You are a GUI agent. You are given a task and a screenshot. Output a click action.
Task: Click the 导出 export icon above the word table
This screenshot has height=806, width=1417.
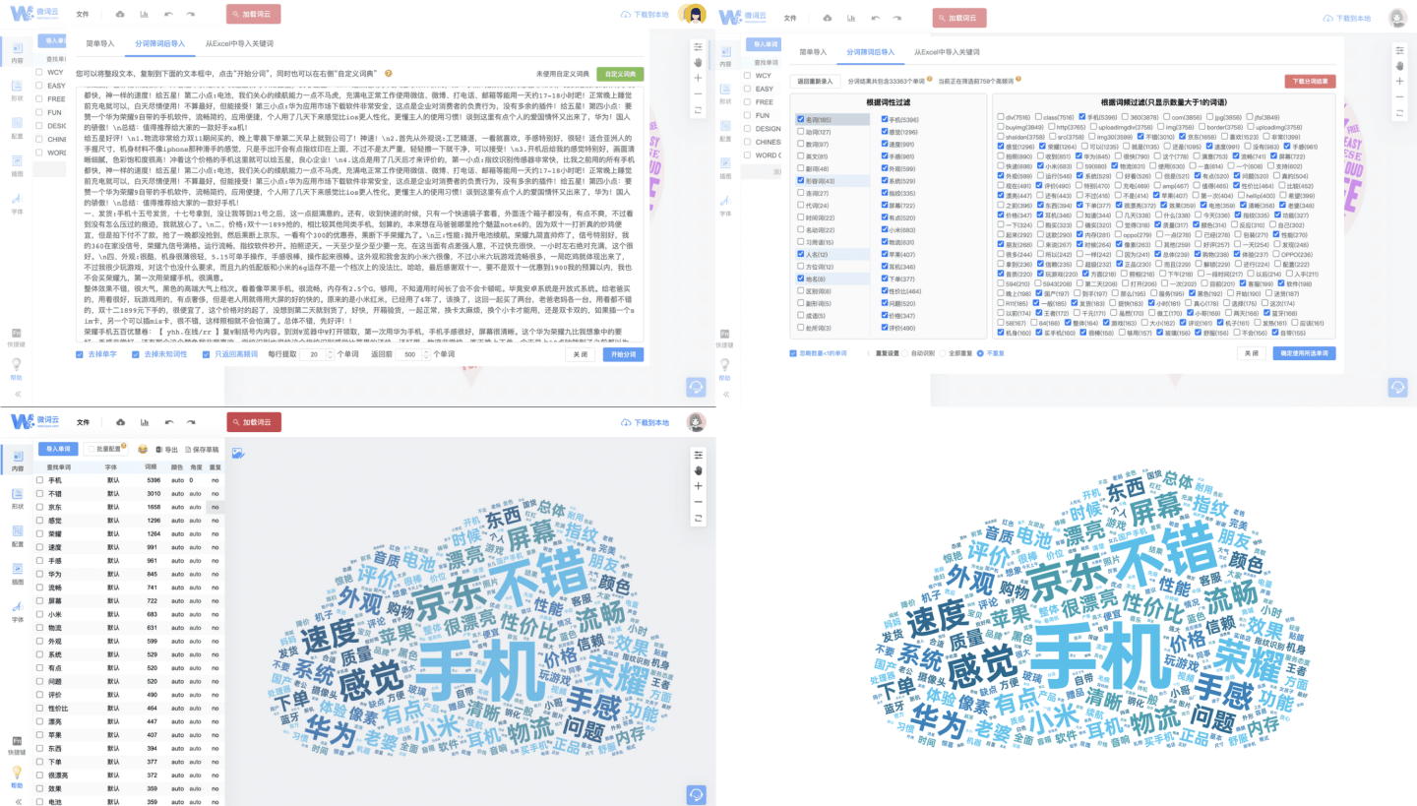pos(159,450)
